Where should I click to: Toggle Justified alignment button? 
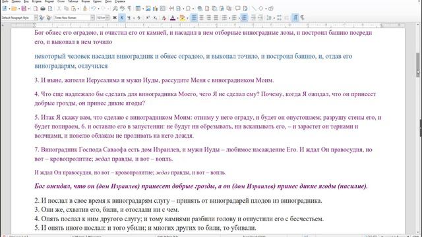tap(216, 18)
